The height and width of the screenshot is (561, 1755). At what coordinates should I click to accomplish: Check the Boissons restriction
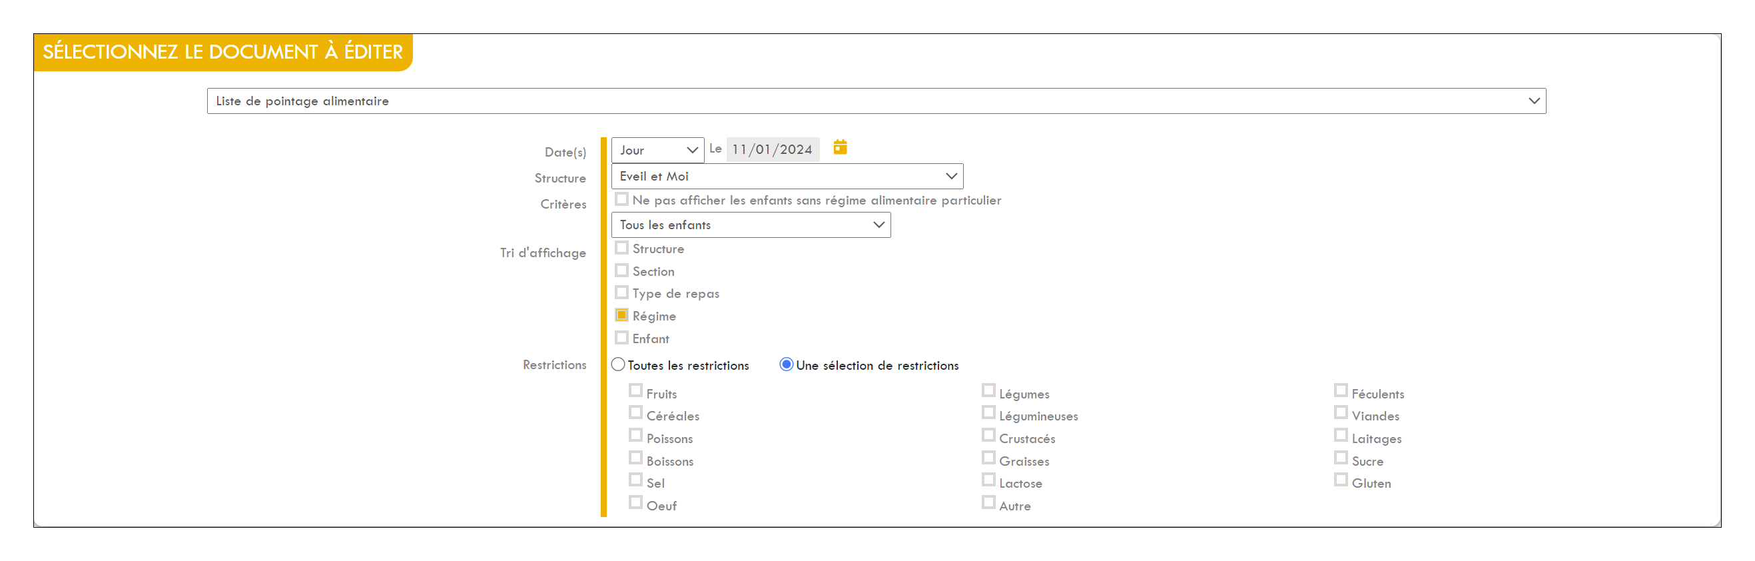(635, 457)
